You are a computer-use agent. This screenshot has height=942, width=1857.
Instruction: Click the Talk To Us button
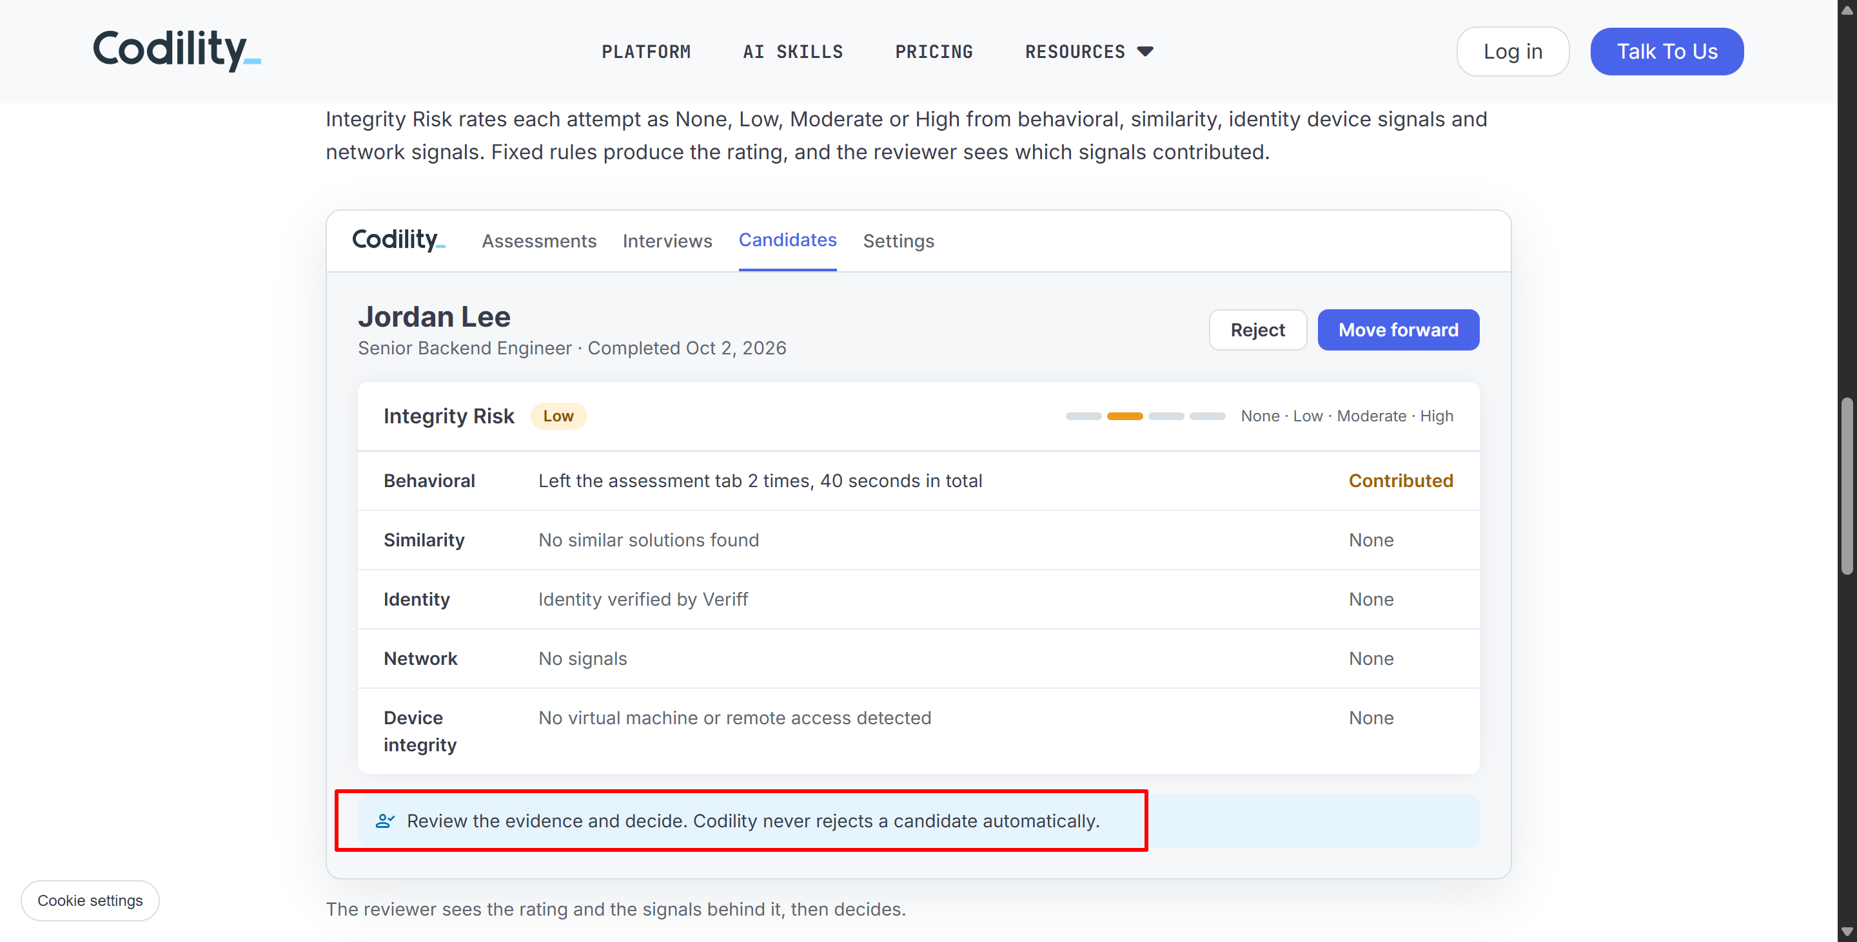(1667, 51)
